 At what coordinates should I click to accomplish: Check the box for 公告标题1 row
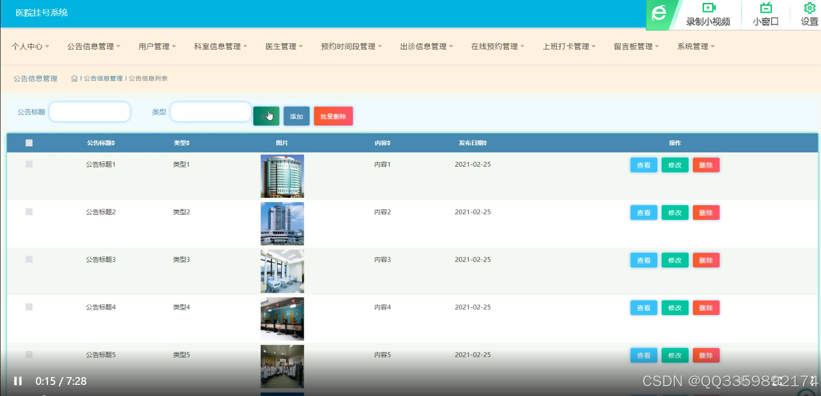[29, 164]
